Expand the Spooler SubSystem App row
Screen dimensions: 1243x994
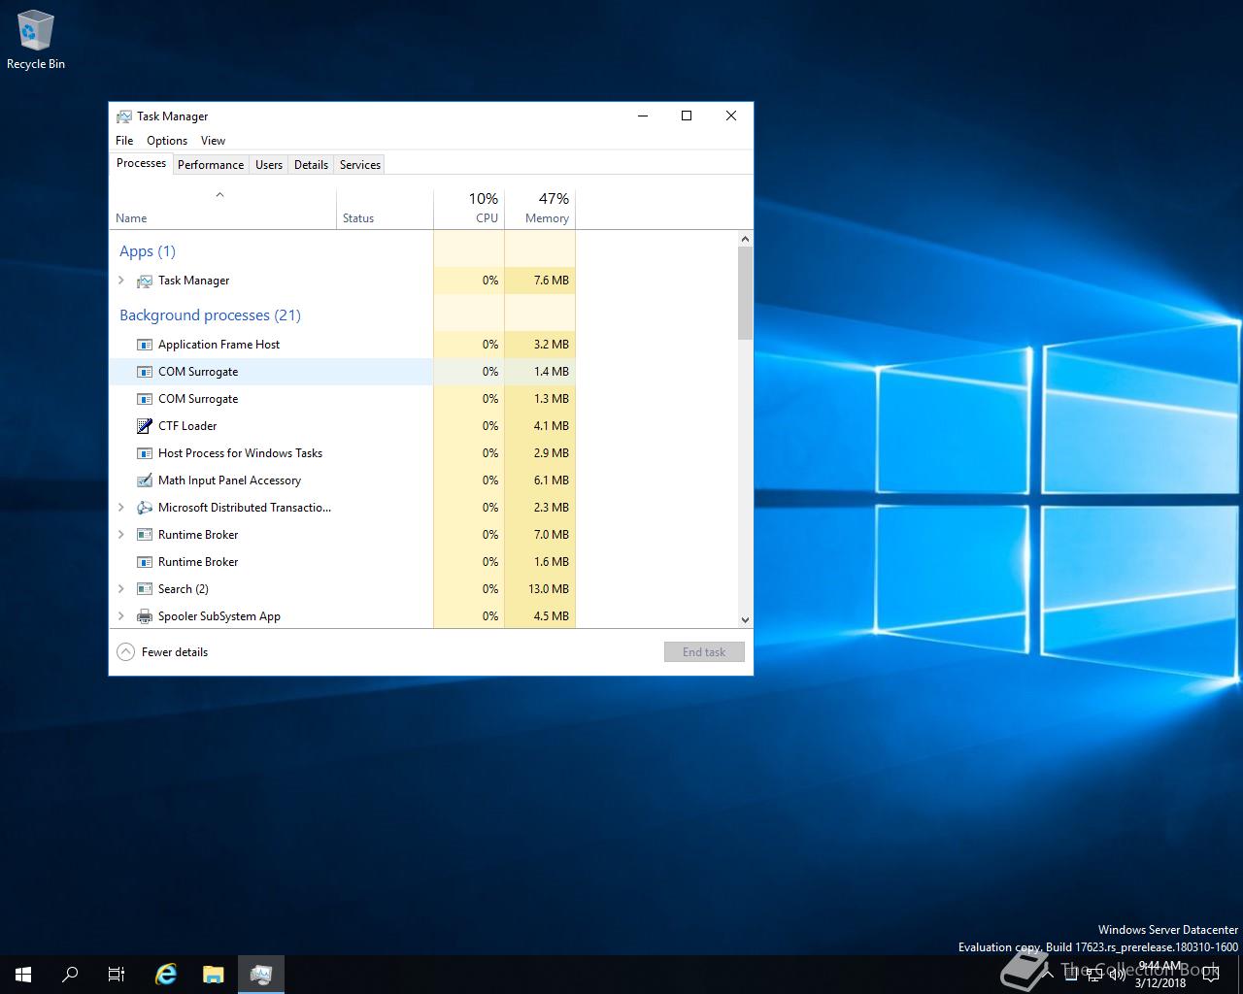(121, 616)
